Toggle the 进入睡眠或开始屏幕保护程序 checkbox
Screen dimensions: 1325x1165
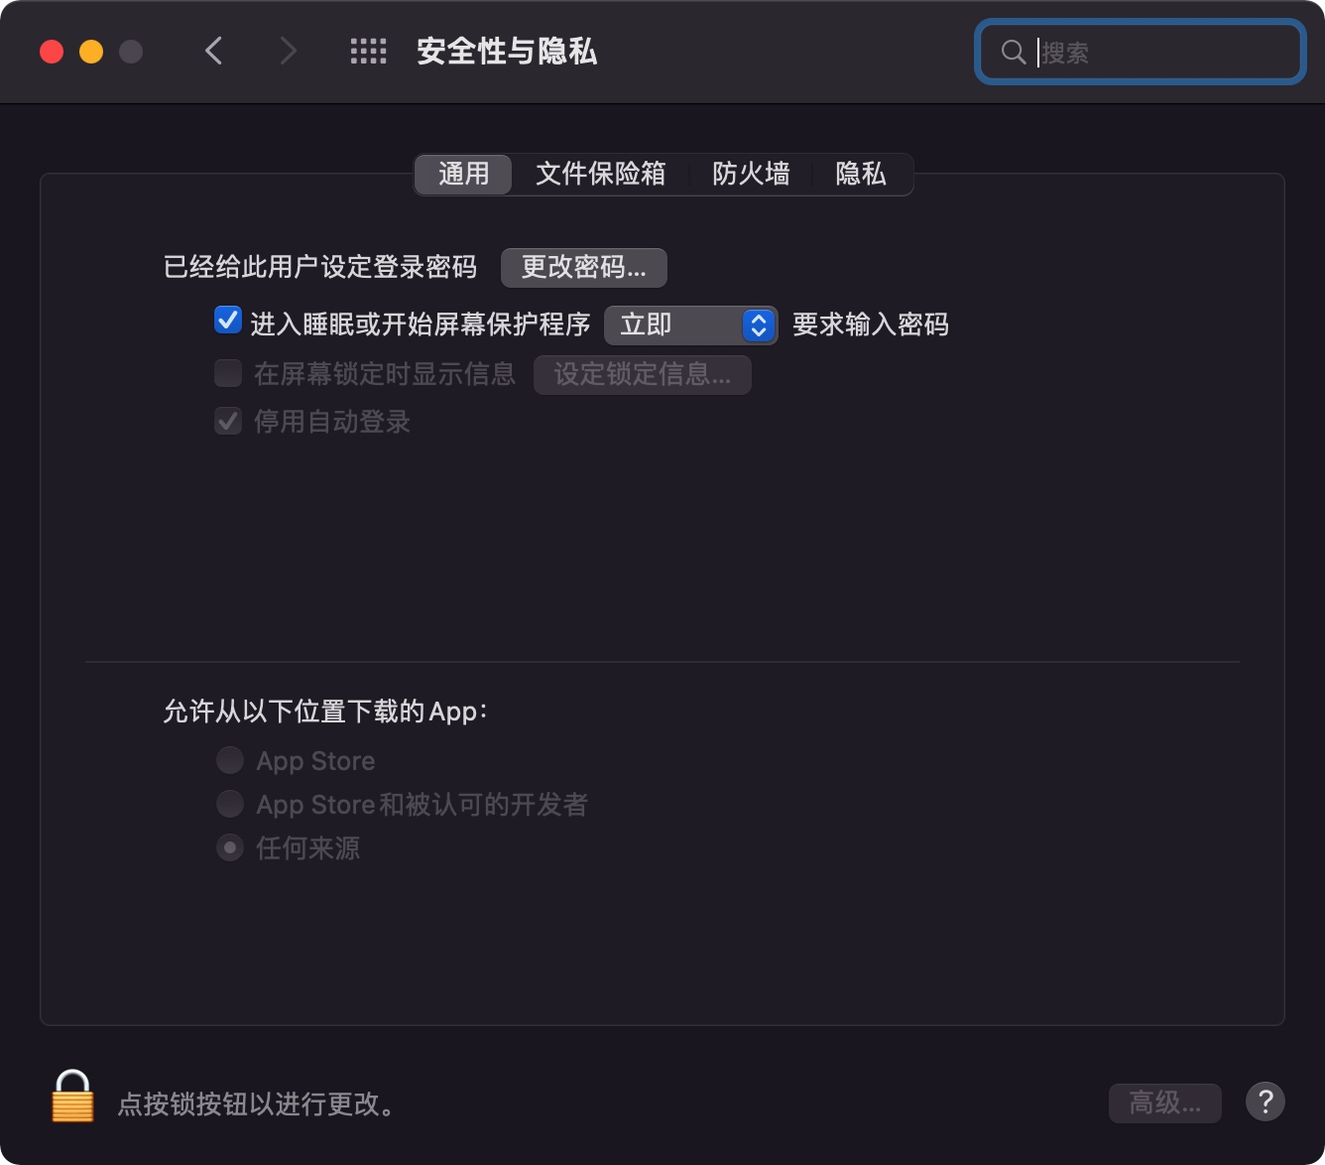pyautogui.click(x=228, y=321)
